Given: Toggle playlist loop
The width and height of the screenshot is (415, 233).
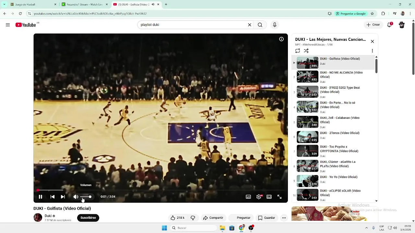Looking at the screenshot, I should point(298,51).
